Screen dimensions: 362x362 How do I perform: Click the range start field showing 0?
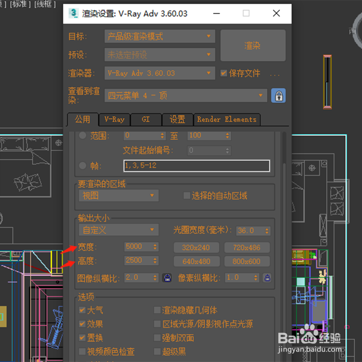point(142,135)
